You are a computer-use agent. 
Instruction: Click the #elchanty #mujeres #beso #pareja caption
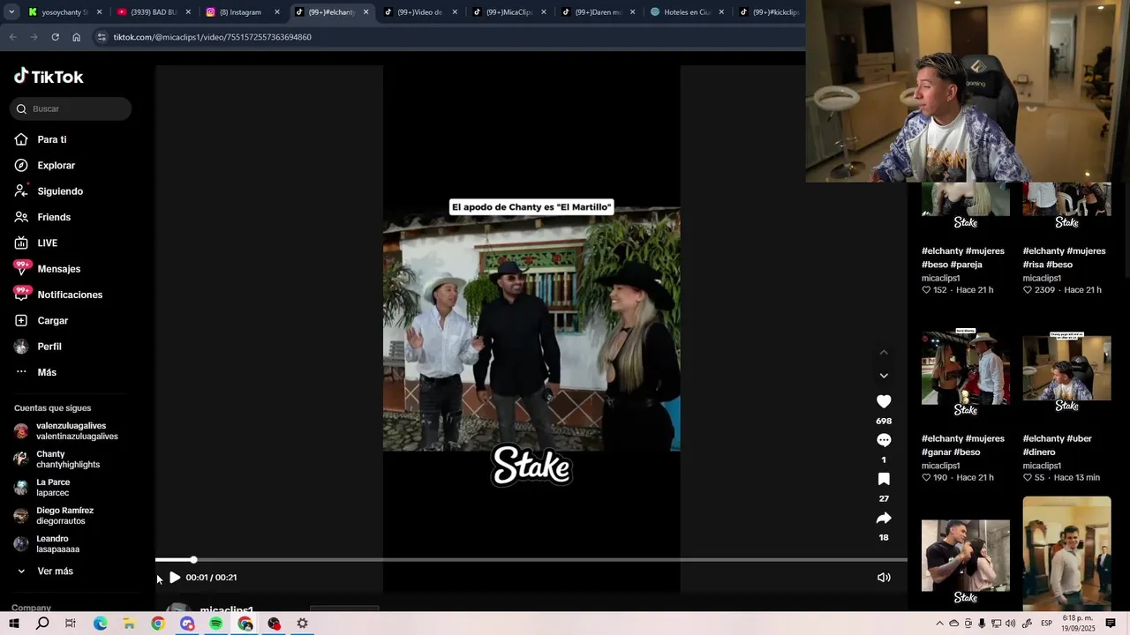coord(962,258)
